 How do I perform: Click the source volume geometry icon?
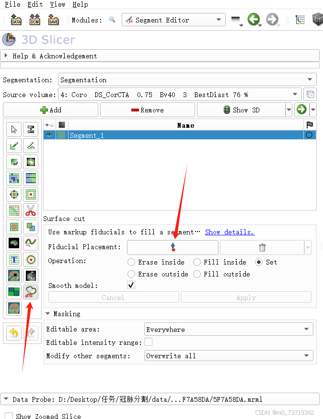pyautogui.click(x=310, y=95)
